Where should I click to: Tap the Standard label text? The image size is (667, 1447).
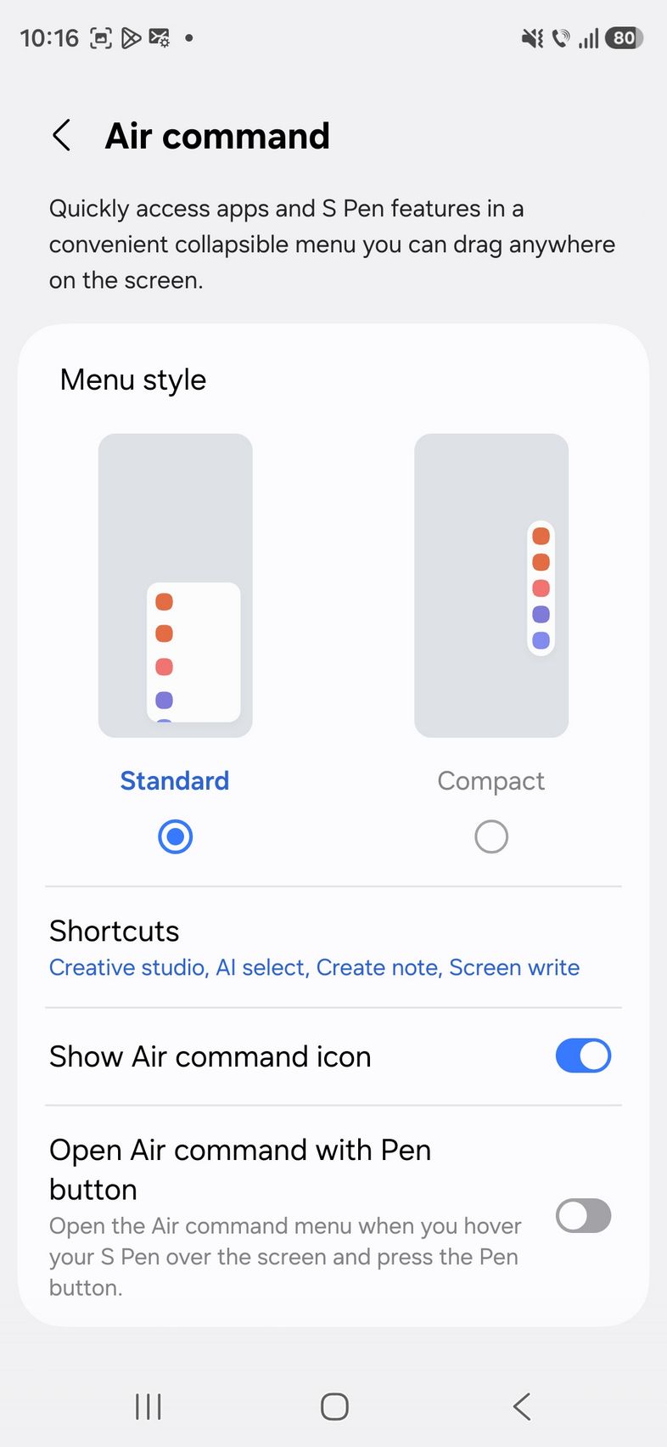point(175,781)
